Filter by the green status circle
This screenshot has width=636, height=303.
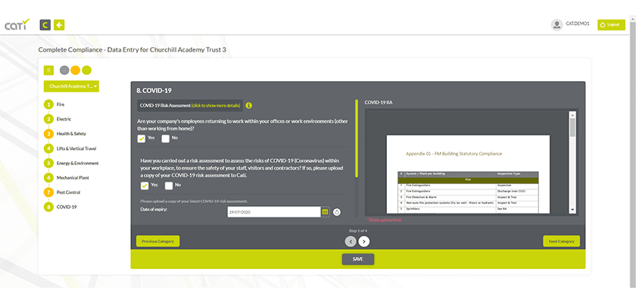pos(86,70)
